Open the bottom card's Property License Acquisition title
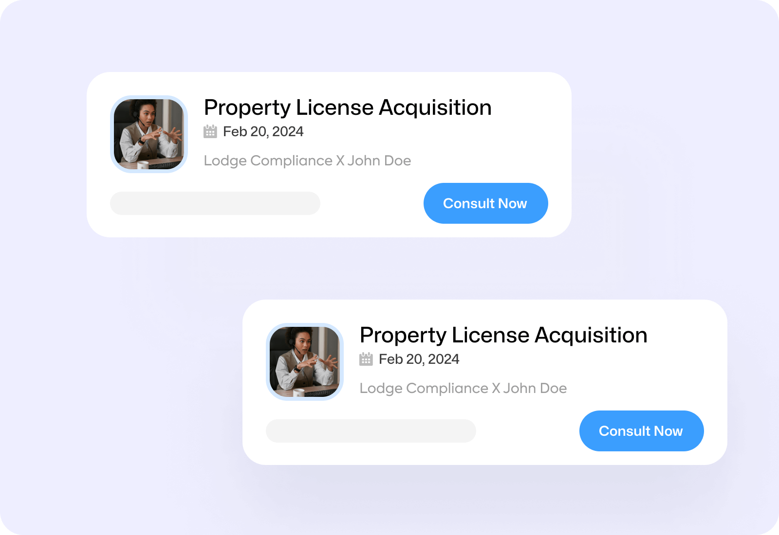The width and height of the screenshot is (779, 535). [x=503, y=336]
